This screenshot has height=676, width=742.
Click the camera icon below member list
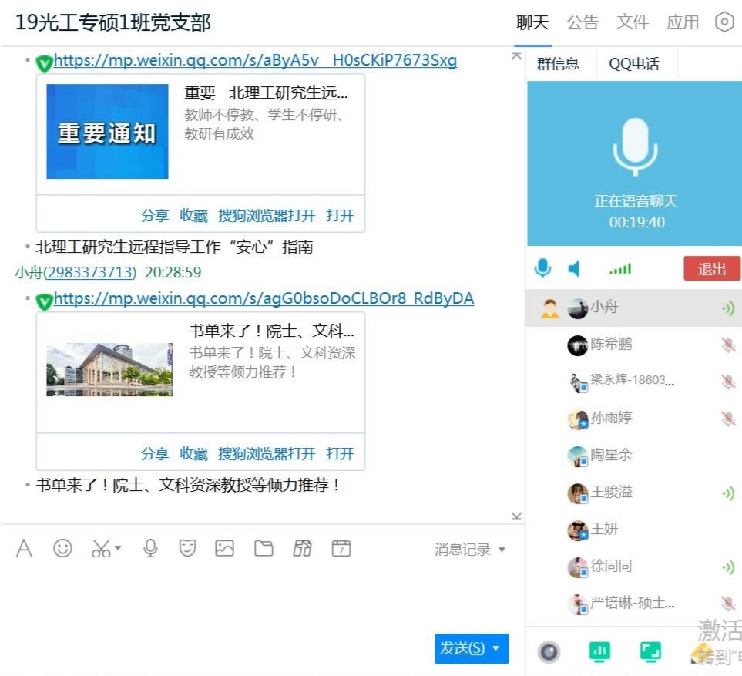pos(549,652)
